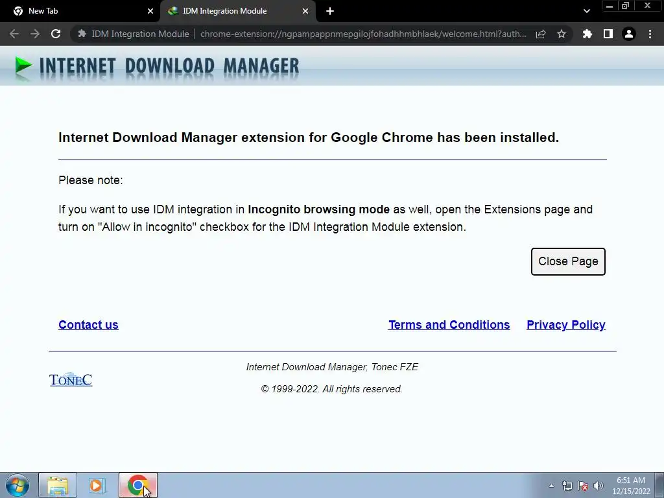Restore down the Chrome window

coord(626,6)
